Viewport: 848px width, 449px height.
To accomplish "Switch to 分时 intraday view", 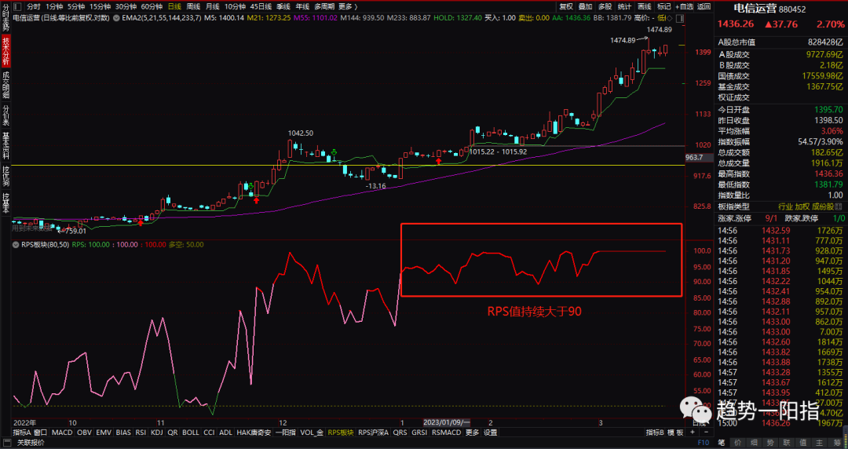I will click(x=33, y=6).
